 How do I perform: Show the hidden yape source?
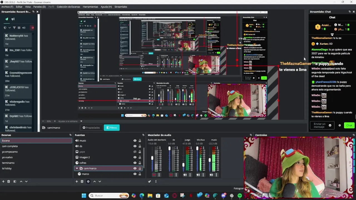135,152
